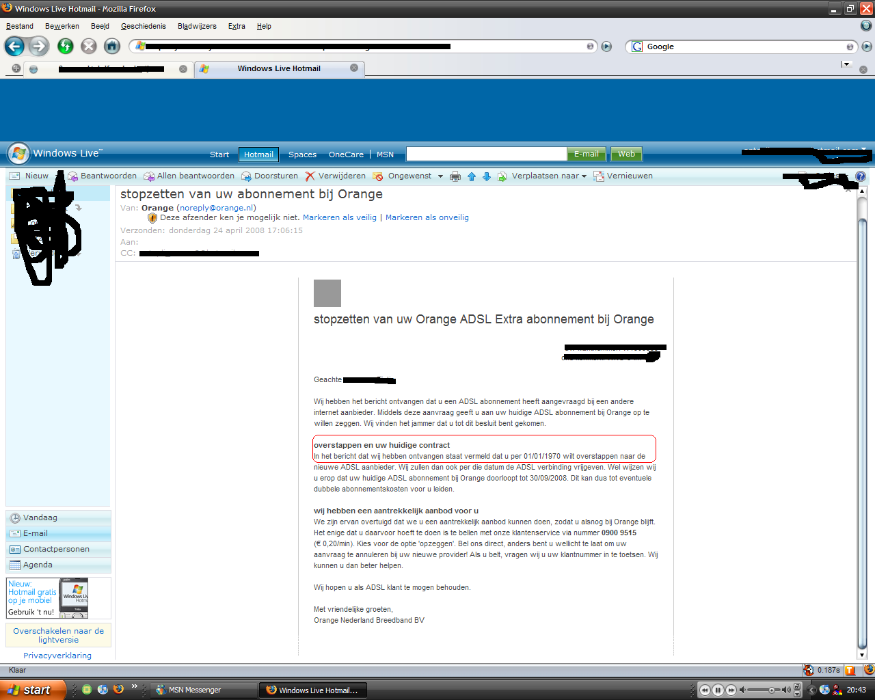Click Markeren als onveilig link
This screenshot has width=875, height=700.
click(x=427, y=217)
